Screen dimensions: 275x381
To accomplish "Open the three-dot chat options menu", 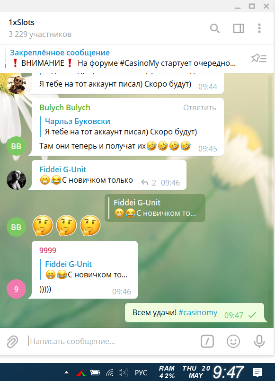I will pyautogui.click(x=259, y=28).
